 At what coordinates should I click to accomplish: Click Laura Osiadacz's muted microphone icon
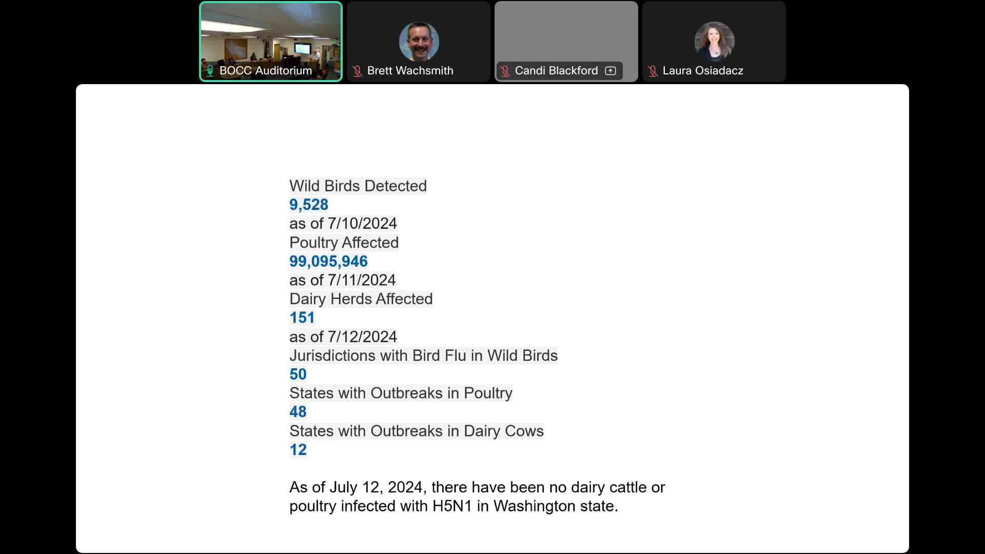(653, 71)
